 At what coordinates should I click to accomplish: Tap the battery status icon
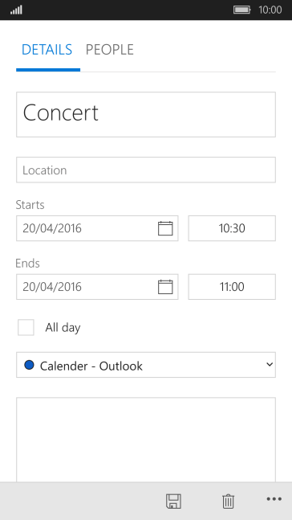[x=242, y=10]
